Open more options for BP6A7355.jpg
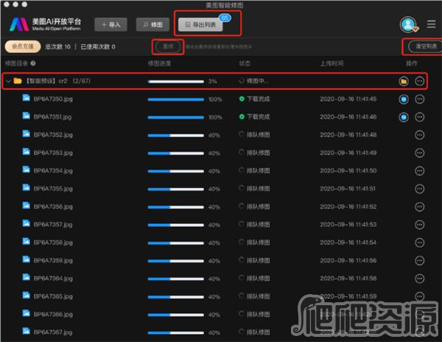 click(x=420, y=189)
